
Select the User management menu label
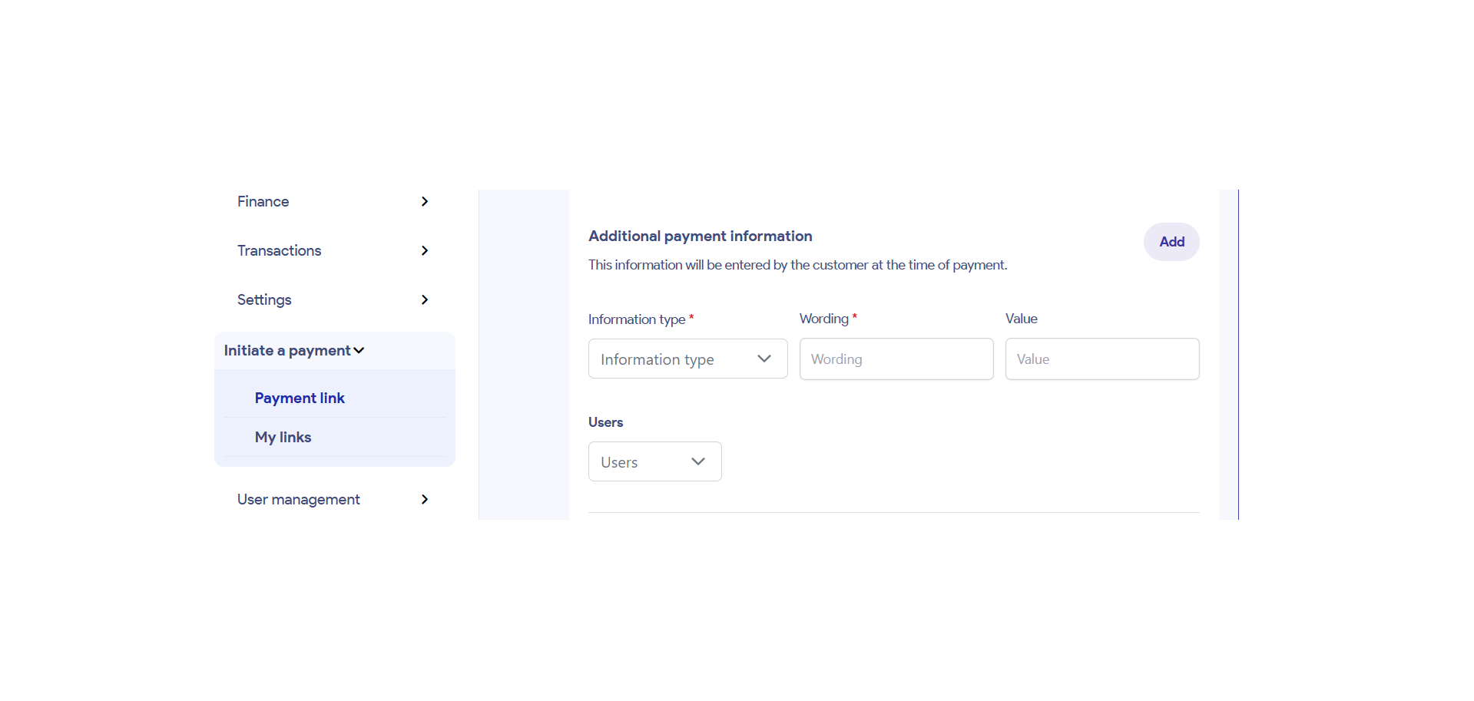tap(298, 499)
